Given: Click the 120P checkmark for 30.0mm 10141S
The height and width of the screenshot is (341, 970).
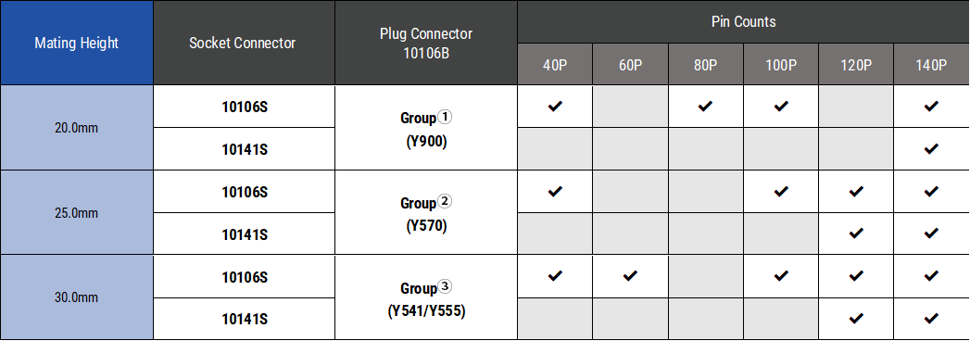Looking at the screenshot, I should point(855,319).
